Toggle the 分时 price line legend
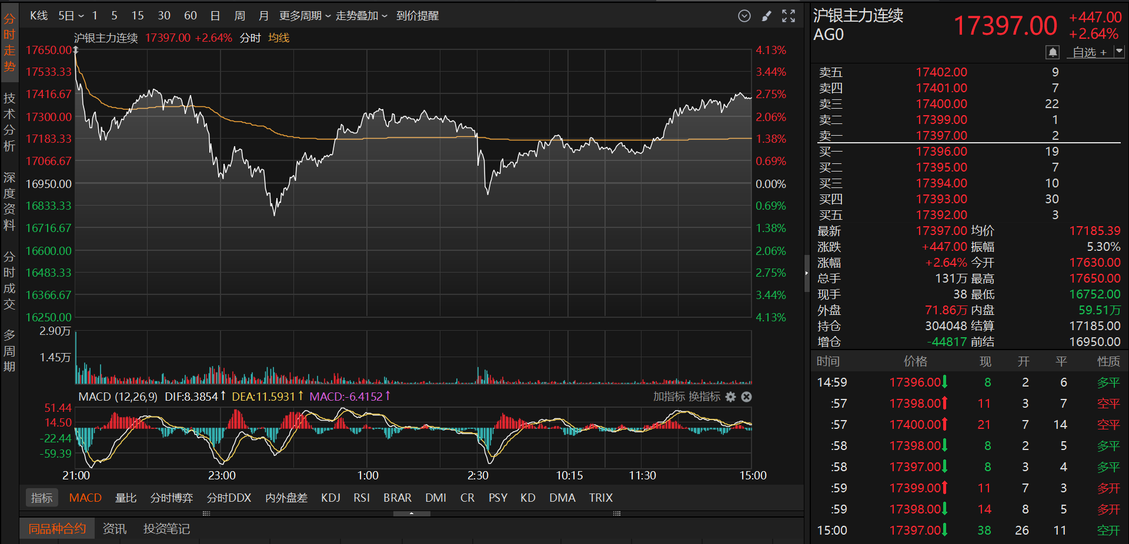The image size is (1129, 544). [x=250, y=38]
